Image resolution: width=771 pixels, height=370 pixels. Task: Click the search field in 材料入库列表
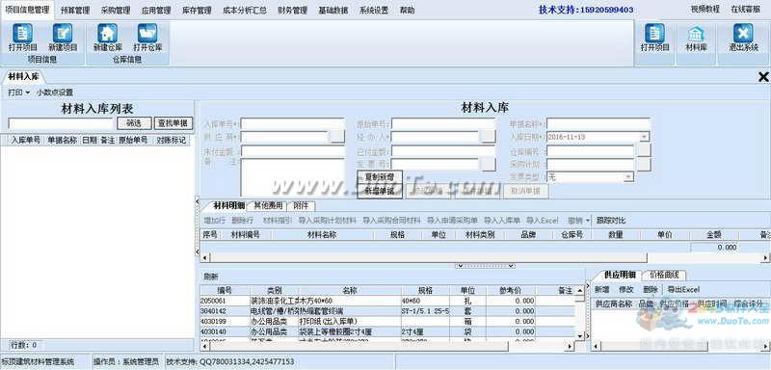coord(62,124)
